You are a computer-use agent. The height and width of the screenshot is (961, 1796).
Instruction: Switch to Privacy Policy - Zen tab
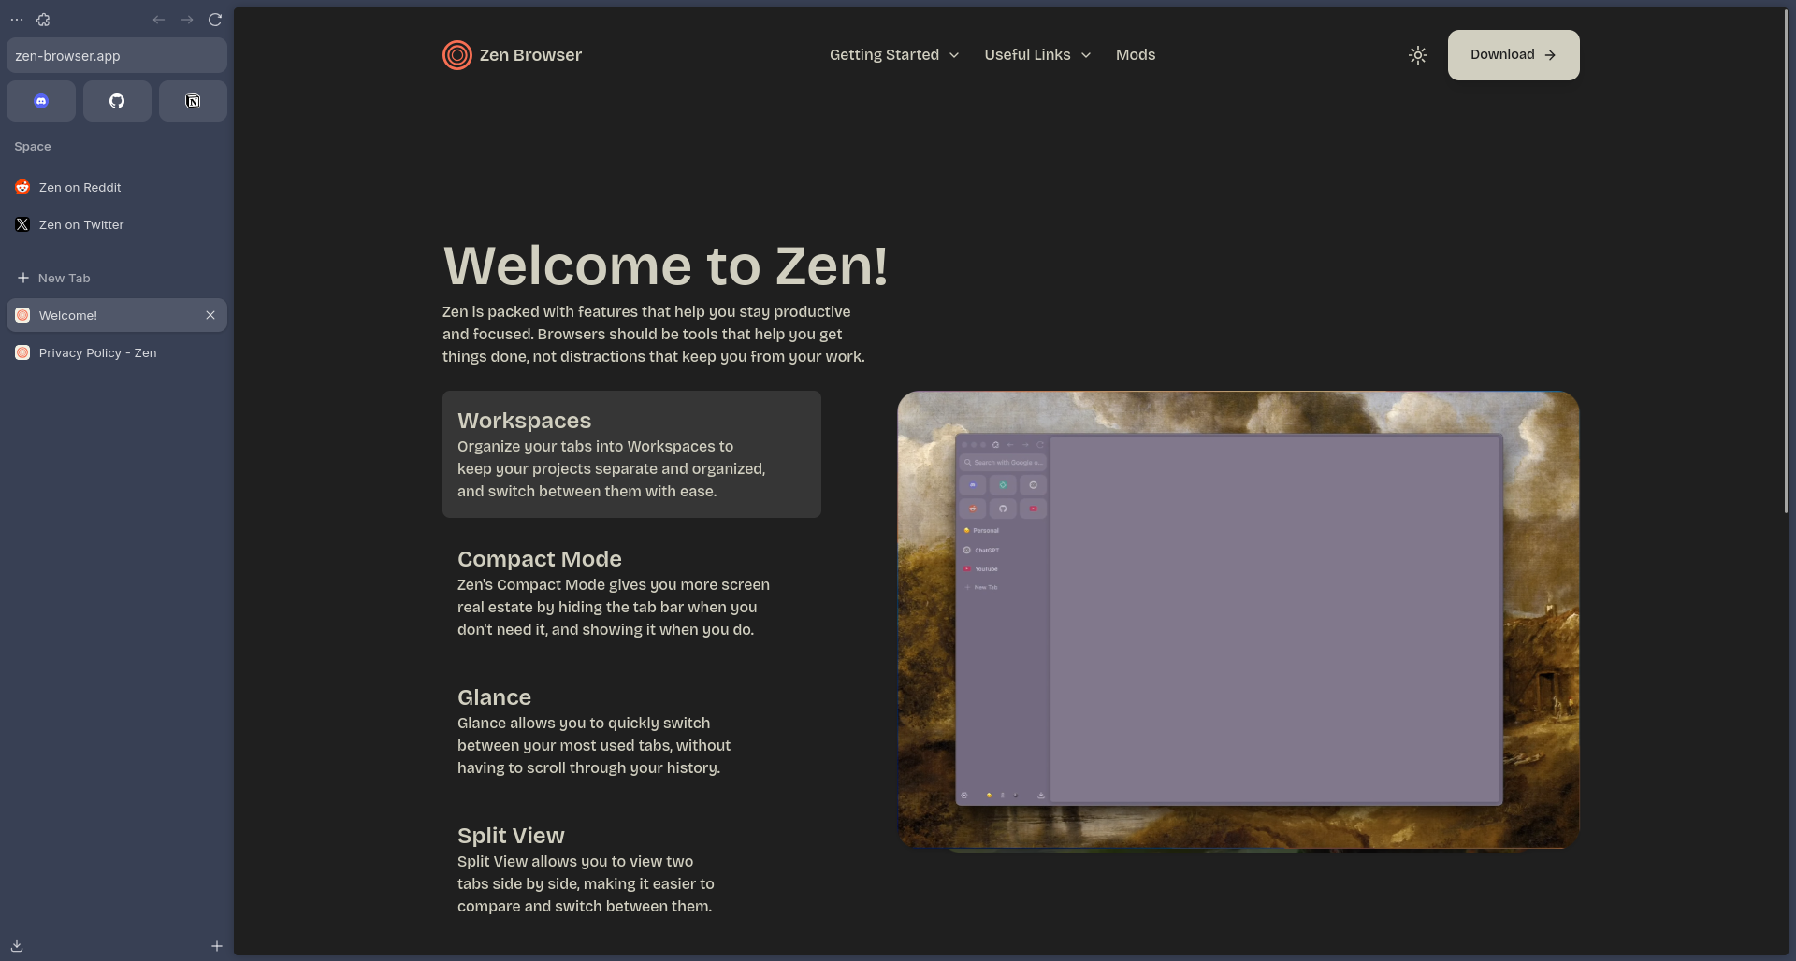click(117, 352)
